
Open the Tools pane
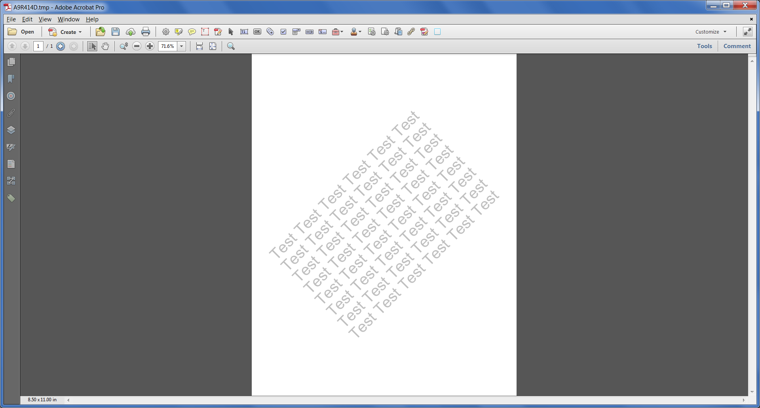point(705,46)
